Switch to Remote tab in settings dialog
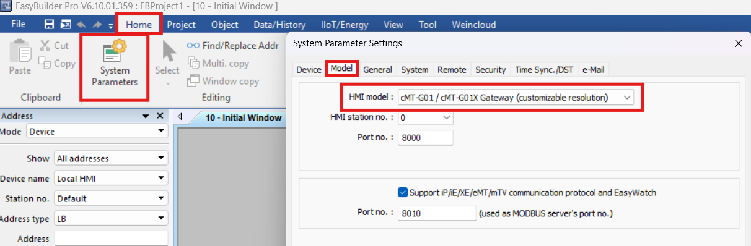The width and height of the screenshot is (751, 246). [452, 69]
